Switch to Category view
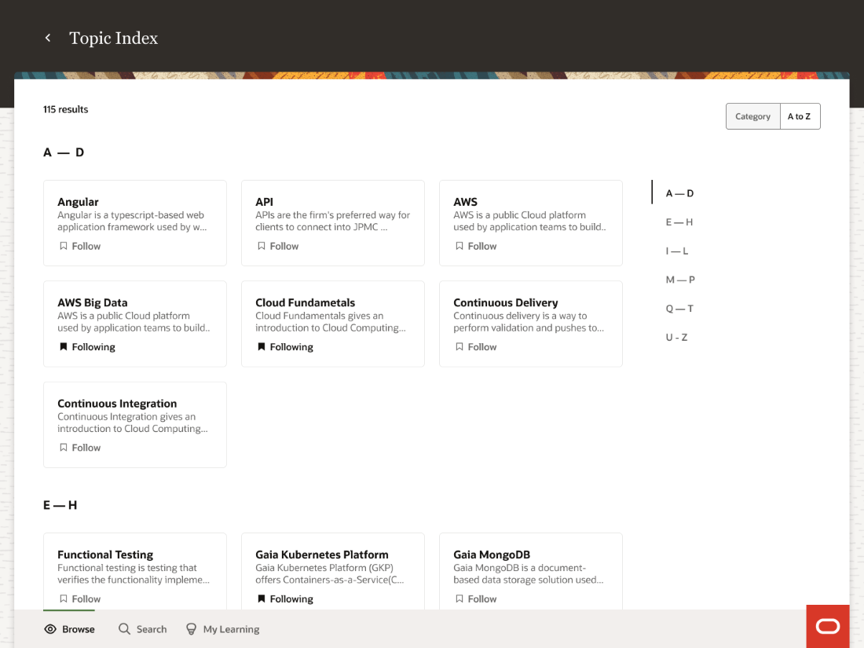Image resolution: width=864 pixels, height=648 pixels. coord(752,116)
